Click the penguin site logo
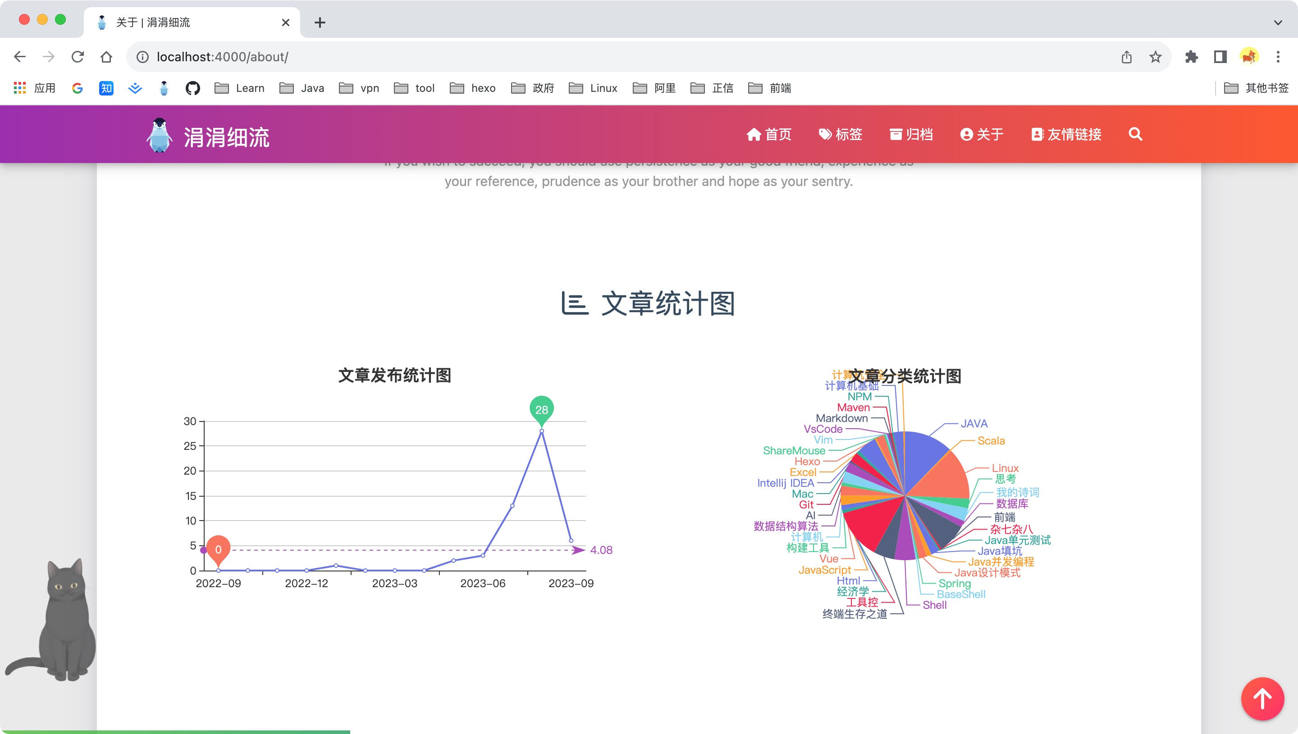 160,134
